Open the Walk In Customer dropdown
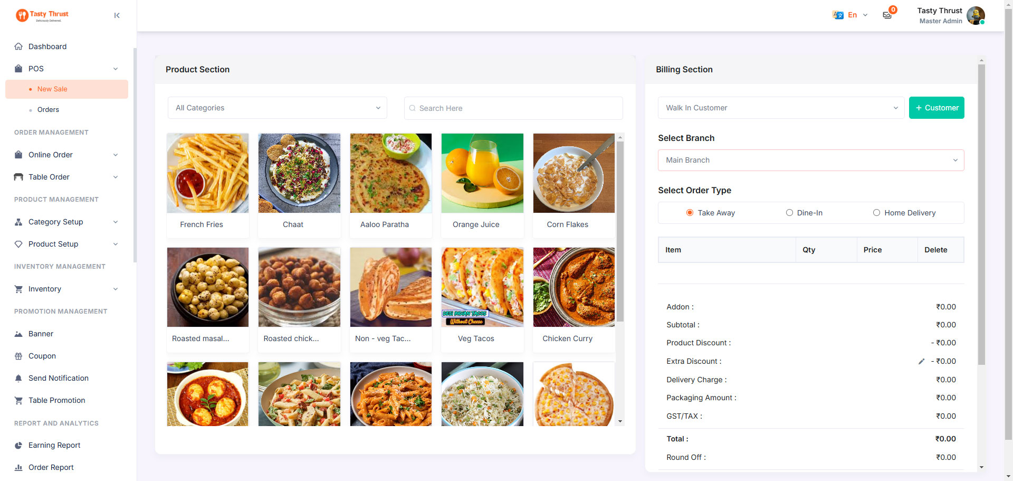Viewport: 1013px width, 481px height. [x=781, y=108]
